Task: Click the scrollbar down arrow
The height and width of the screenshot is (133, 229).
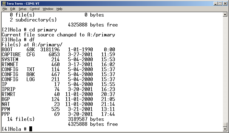Action: pyautogui.click(x=226, y=129)
